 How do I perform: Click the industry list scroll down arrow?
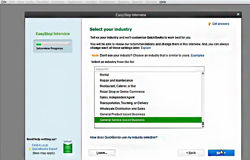coord(203,127)
